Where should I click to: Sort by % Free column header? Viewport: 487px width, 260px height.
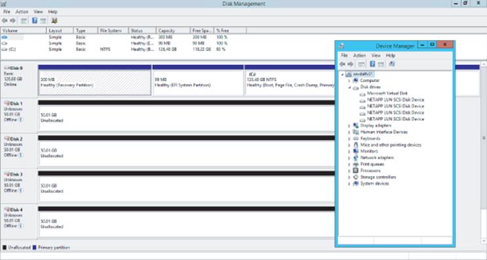230,30
